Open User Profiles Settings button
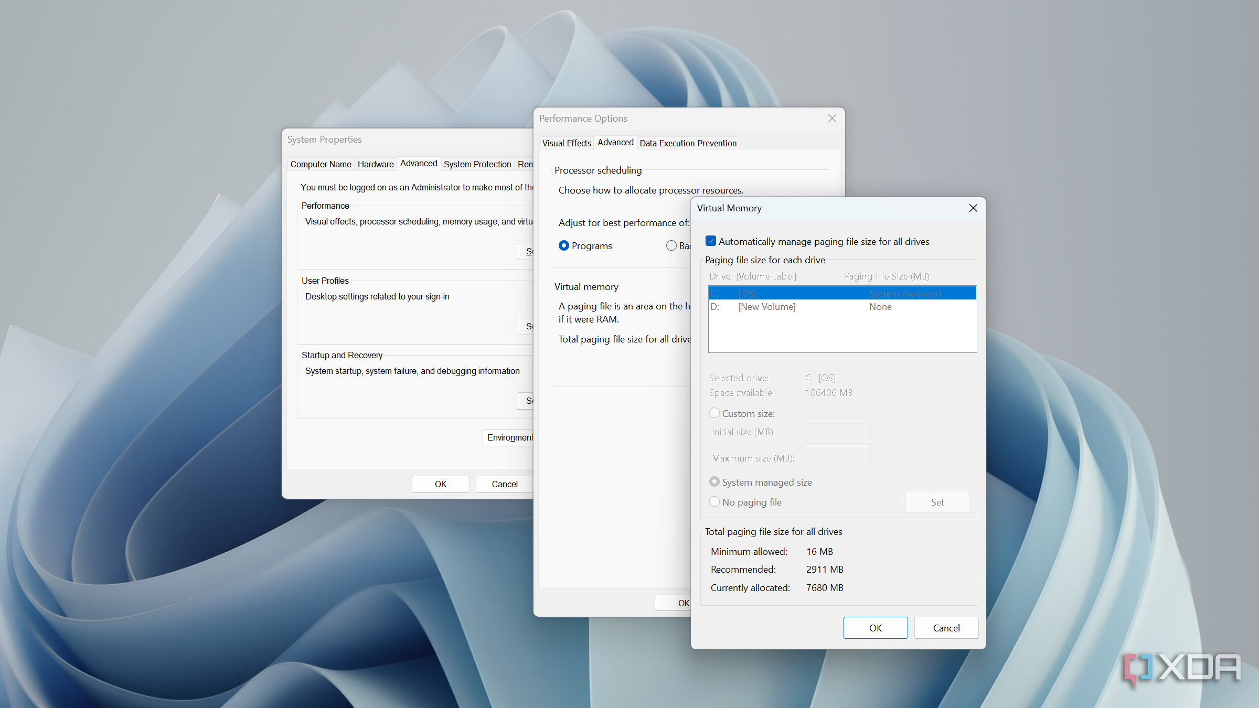 526,326
